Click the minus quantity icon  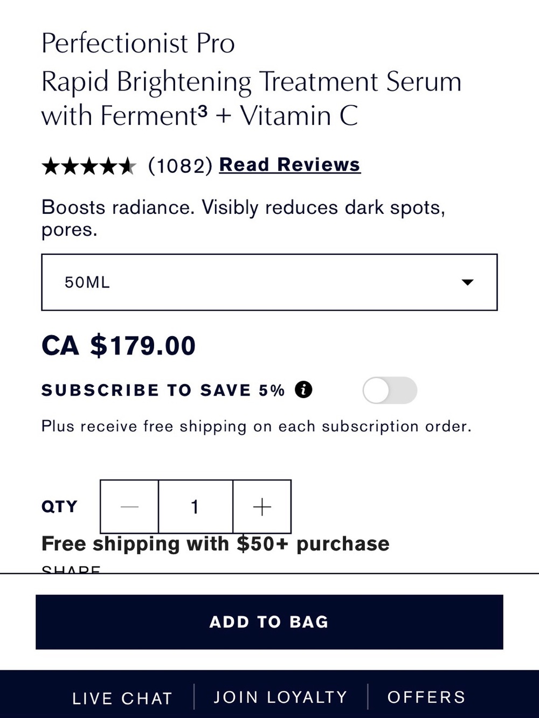click(x=129, y=507)
